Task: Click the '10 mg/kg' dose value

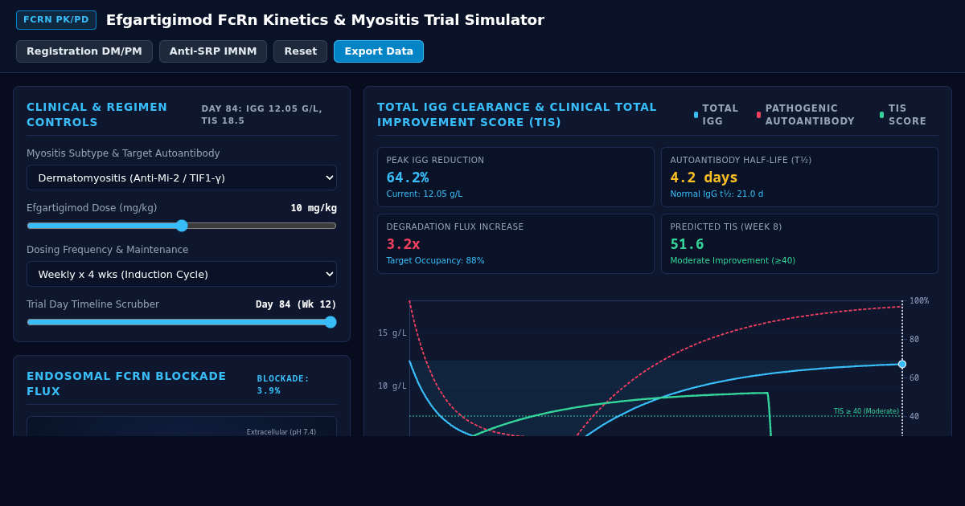Action: [x=314, y=208]
